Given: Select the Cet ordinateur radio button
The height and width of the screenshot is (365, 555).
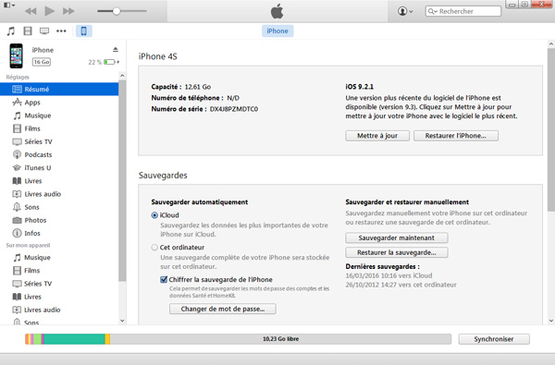Looking at the screenshot, I should coord(154,248).
